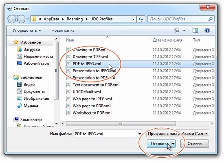
Task: Select file Presentation to JPEG.xml
Action: pyautogui.click(x=94, y=71)
